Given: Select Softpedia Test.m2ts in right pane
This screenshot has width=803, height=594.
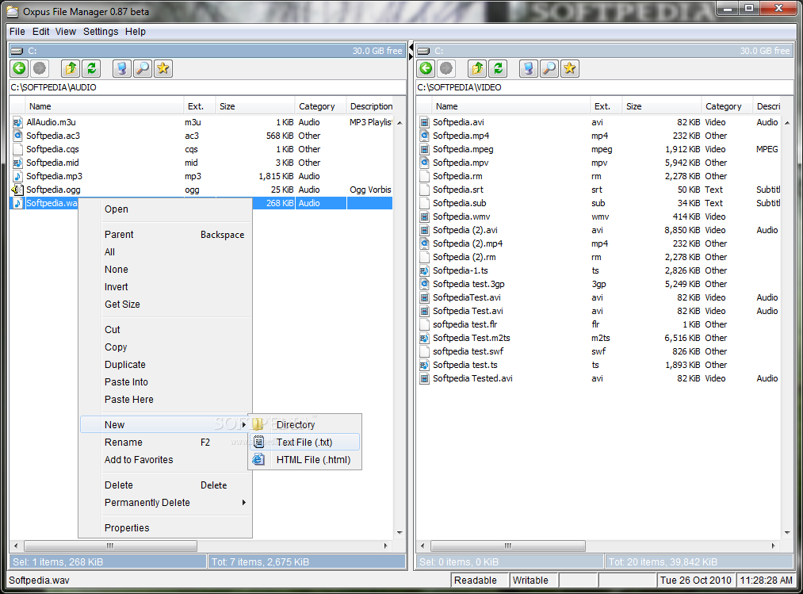Looking at the screenshot, I should (598, 338).
